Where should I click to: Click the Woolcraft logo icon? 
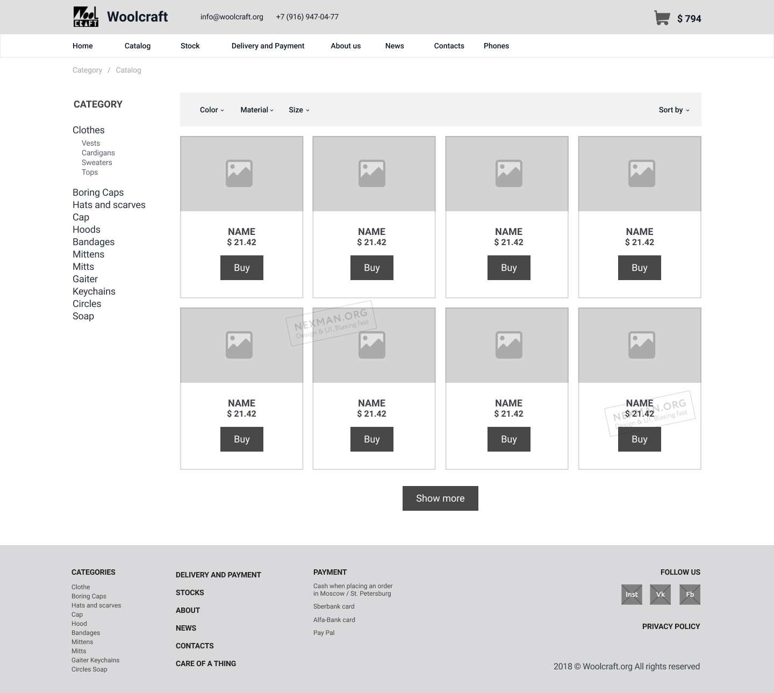(85, 17)
